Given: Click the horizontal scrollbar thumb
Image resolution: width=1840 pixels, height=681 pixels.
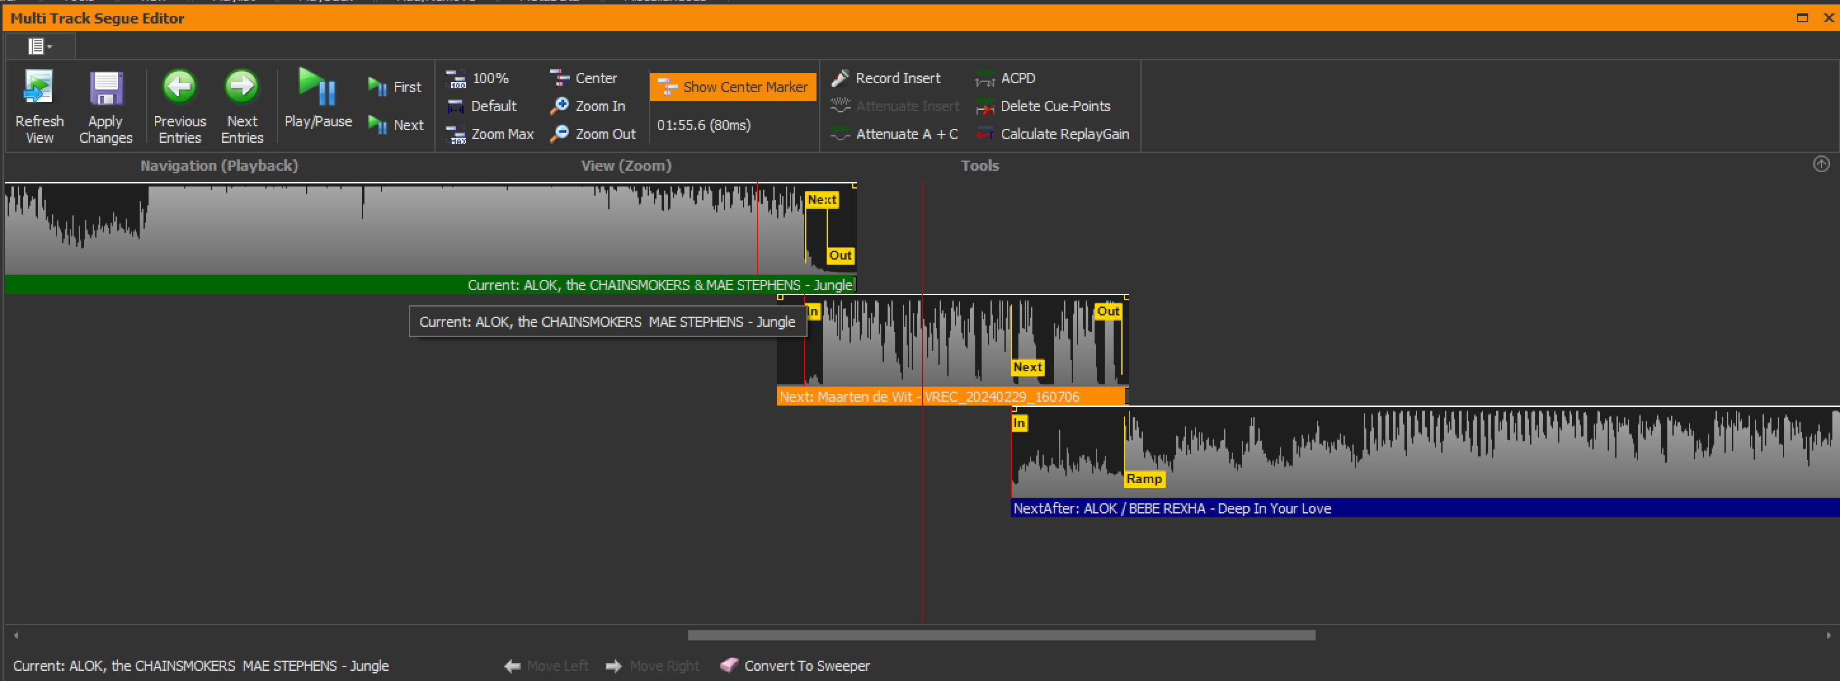Looking at the screenshot, I should [1001, 635].
